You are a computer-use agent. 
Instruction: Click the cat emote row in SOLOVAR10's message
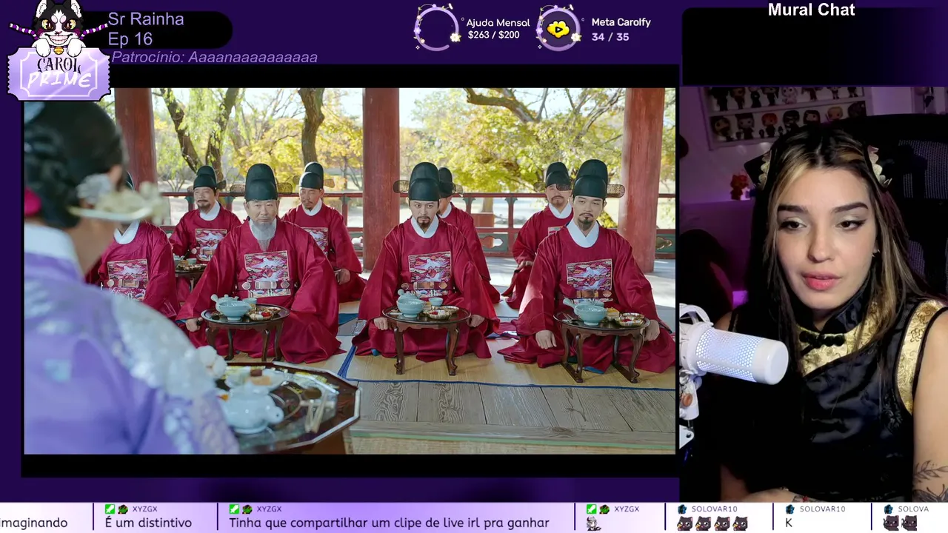(712, 523)
